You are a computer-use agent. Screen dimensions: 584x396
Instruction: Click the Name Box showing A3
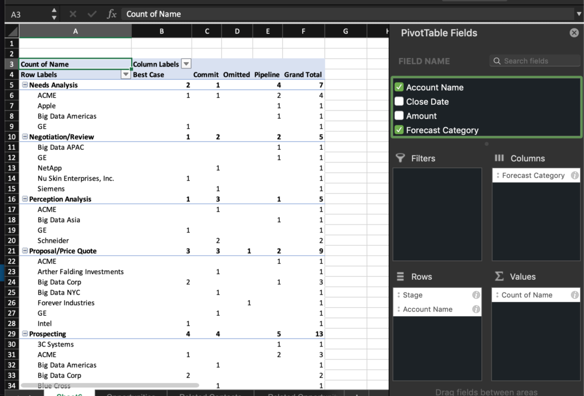28,14
